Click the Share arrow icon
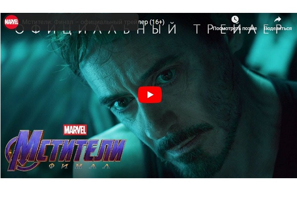 (x=278, y=19)
